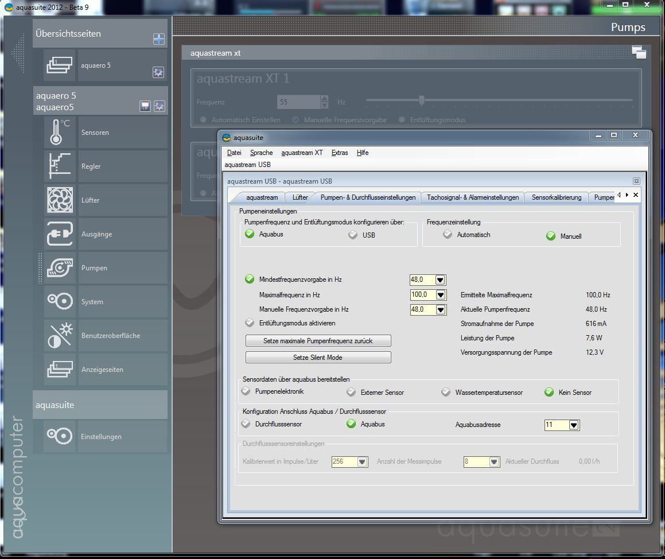Select USB configuration radio option

[353, 235]
